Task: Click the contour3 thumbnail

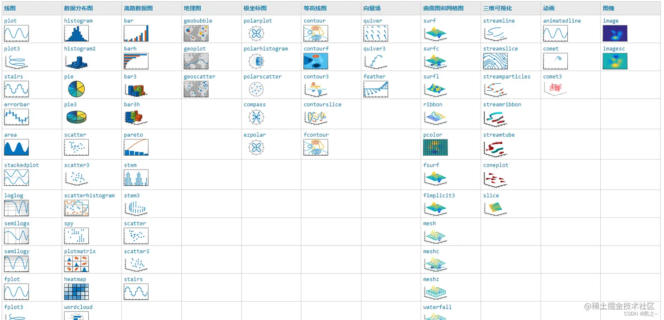Action: (x=316, y=89)
